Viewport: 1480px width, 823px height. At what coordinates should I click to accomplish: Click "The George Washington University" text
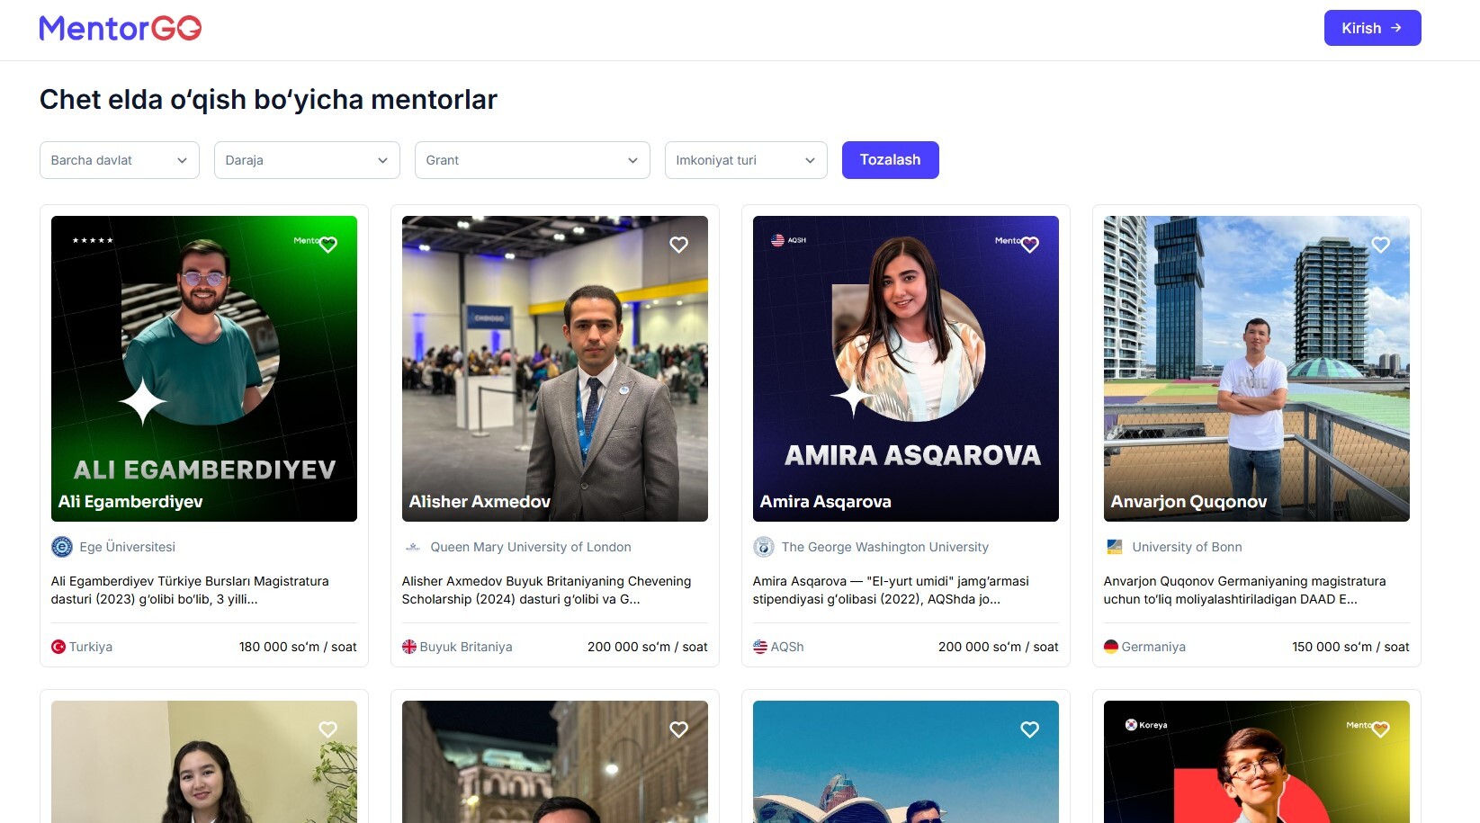click(x=885, y=547)
